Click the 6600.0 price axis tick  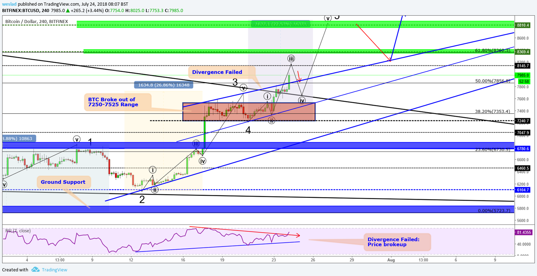[523, 160]
